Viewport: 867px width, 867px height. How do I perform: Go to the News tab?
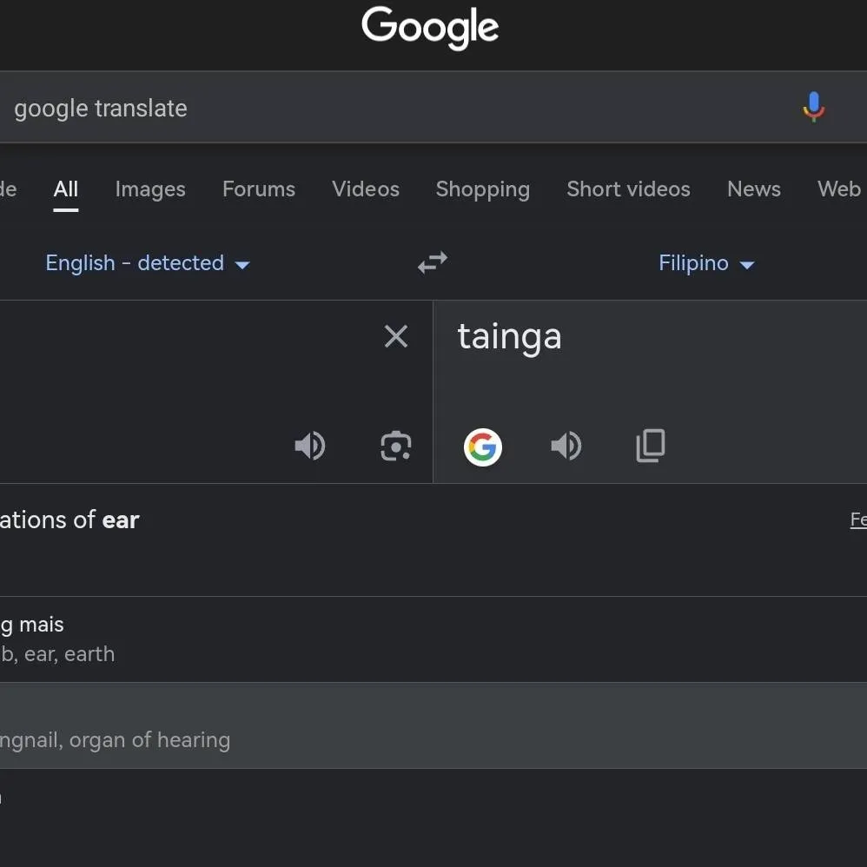(x=754, y=189)
